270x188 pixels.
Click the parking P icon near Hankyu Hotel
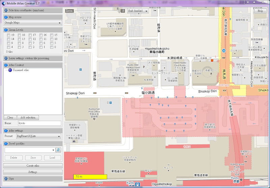tap(144, 67)
